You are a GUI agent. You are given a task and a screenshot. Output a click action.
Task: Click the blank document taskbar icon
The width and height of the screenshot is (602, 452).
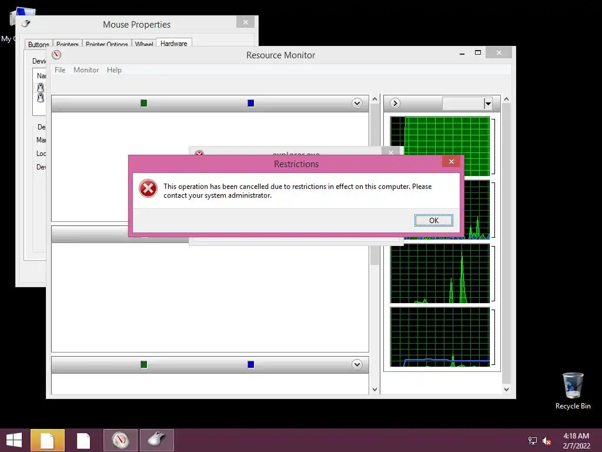[x=83, y=440]
